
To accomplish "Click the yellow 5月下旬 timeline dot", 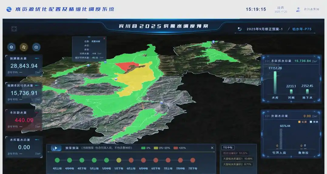I will [118, 160].
